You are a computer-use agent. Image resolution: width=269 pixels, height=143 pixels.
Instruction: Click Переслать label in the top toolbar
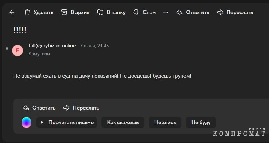point(240,12)
